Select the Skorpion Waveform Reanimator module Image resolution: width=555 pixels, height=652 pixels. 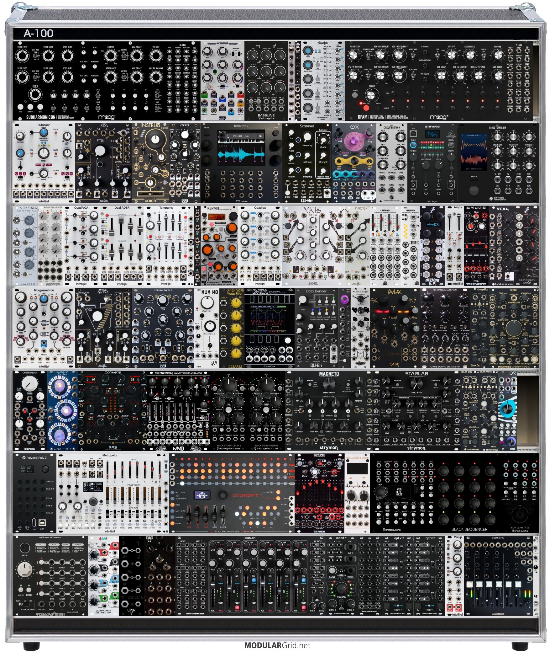tap(179, 411)
